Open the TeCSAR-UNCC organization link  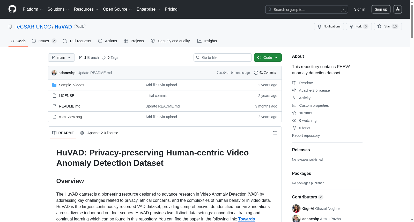pyautogui.click(x=33, y=27)
